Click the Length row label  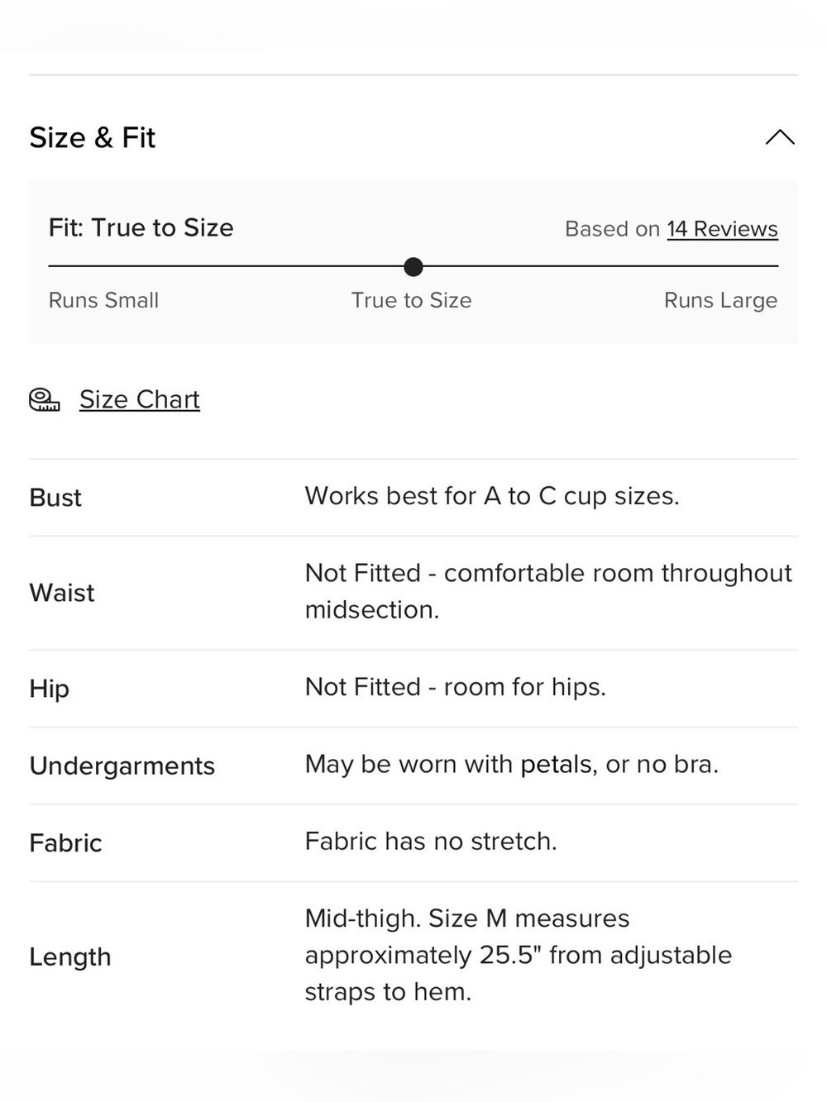(70, 957)
